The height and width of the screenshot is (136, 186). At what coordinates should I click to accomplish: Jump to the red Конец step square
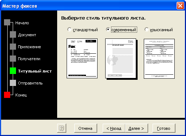pyautogui.click(x=7, y=95)
